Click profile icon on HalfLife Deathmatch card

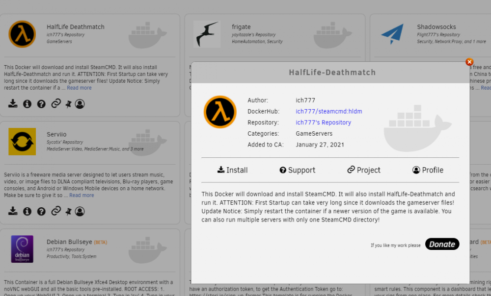80,104
